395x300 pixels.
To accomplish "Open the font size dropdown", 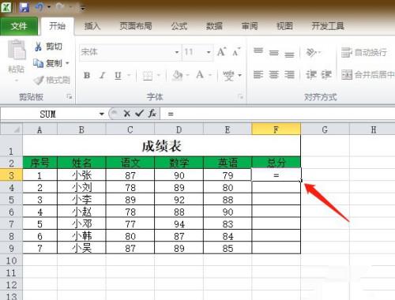I will [x=209, y=52].
